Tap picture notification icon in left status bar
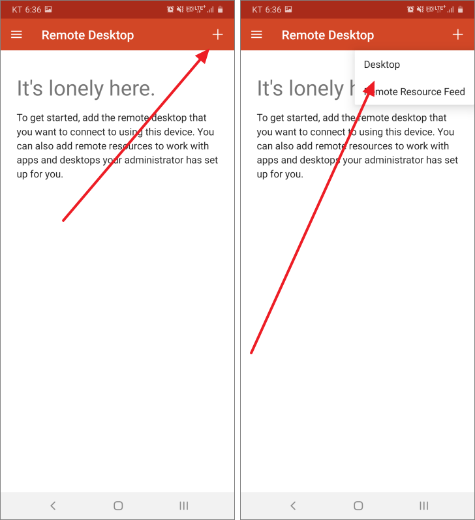This screenshot has height=520, width=475. pos(48,9)
